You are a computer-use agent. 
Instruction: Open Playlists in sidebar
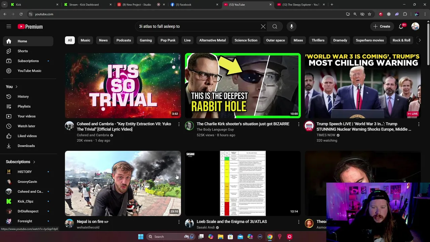(x=28, y=106)
